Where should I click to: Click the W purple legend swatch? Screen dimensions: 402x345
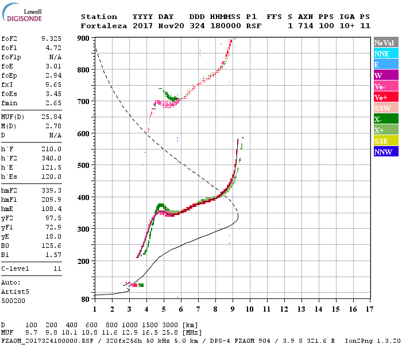pos(386,75)
